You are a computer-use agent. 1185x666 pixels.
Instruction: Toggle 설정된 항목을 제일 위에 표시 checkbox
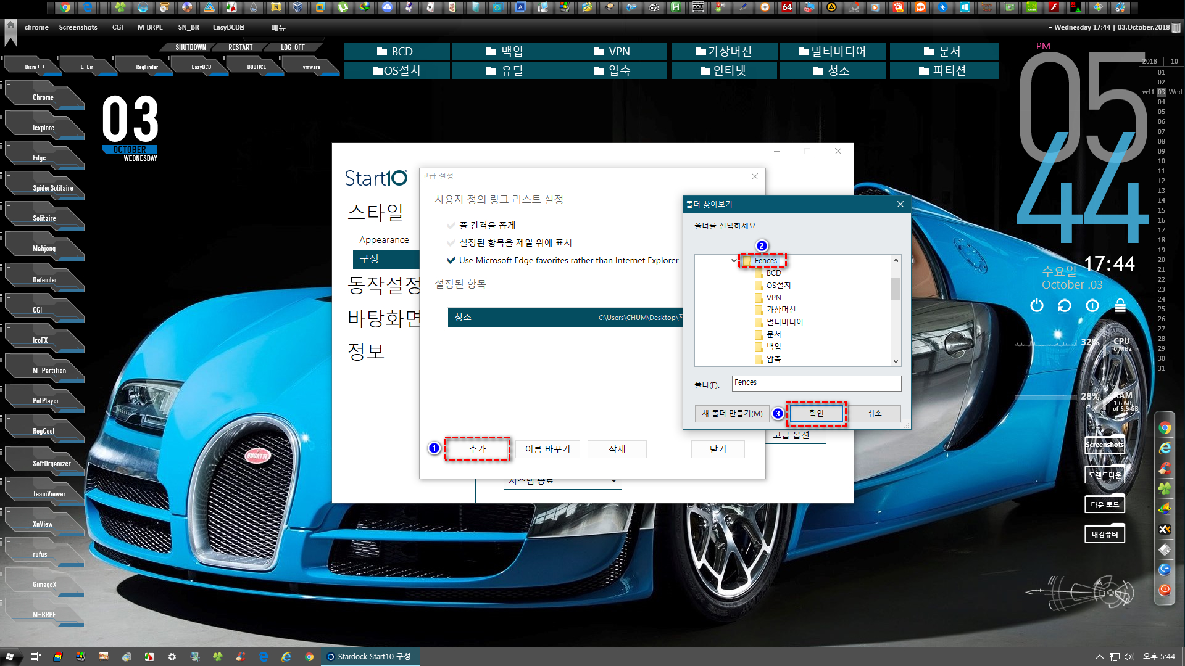coord(451,242)
